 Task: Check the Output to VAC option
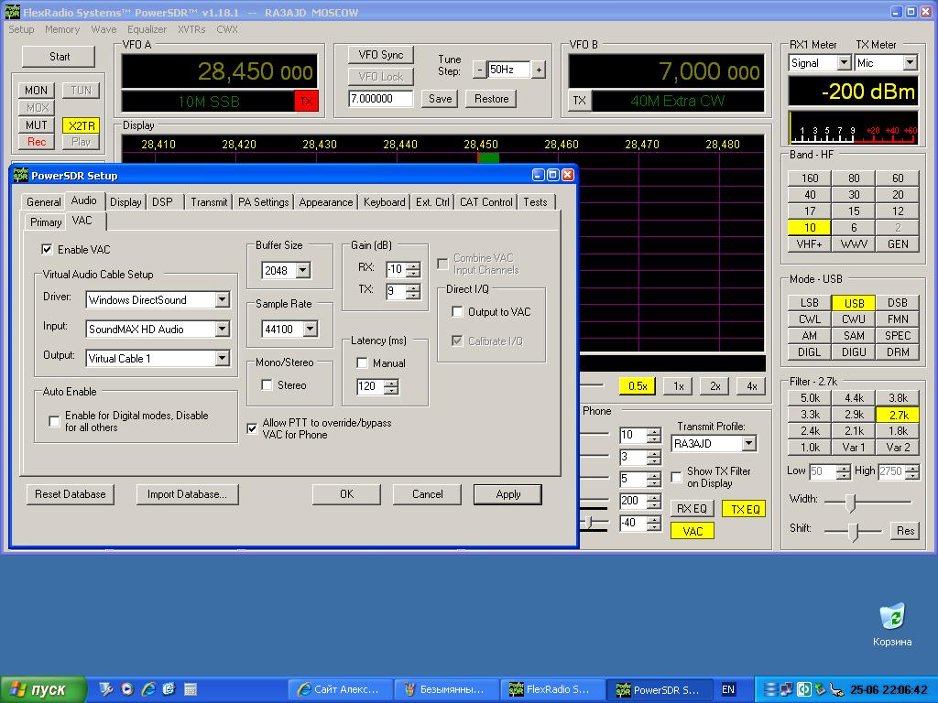[x=458, y=312]
